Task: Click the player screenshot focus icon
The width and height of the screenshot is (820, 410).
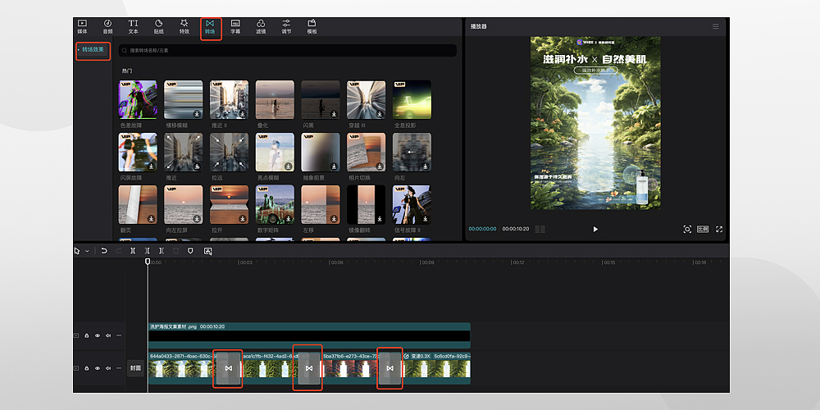Action: [687, 229]
